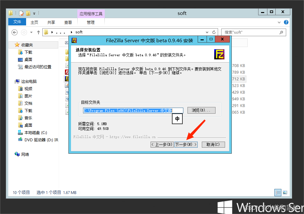Open recent locations dropdown arrow
Screen dimensions: 304x214
coord(32,32)
